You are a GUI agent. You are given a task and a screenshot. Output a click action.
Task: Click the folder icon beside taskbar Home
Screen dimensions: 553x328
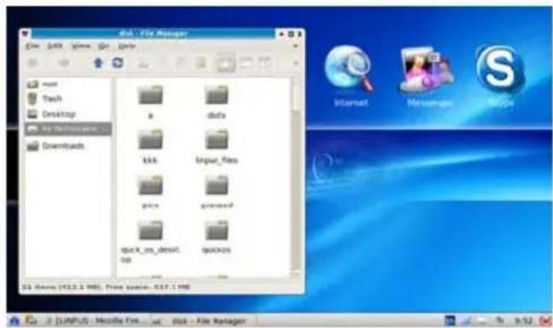(x=31, y=320)
